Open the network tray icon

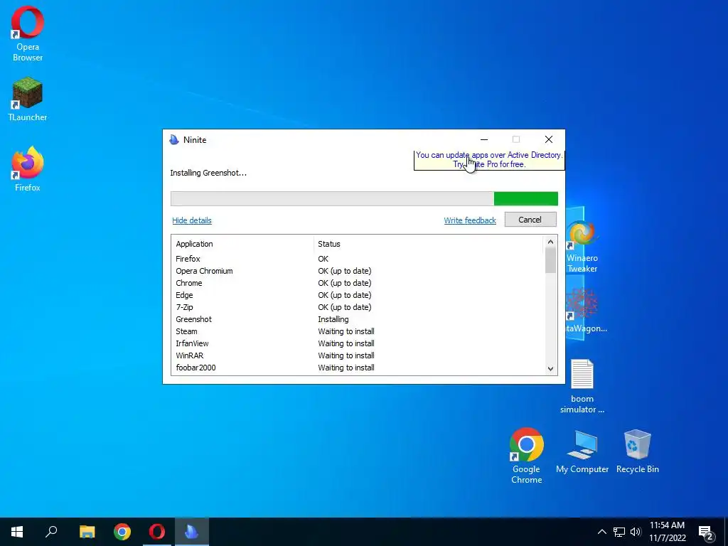[x=619, y=532]
